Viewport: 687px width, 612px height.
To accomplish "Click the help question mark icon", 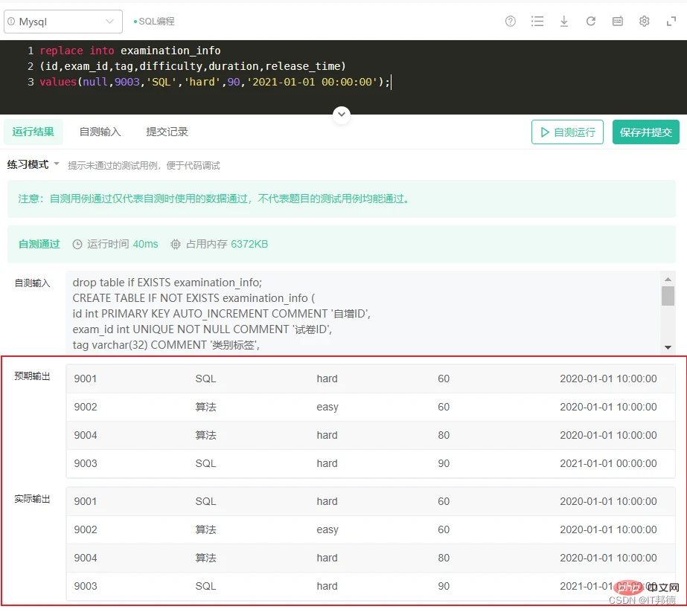I will 511,21.
